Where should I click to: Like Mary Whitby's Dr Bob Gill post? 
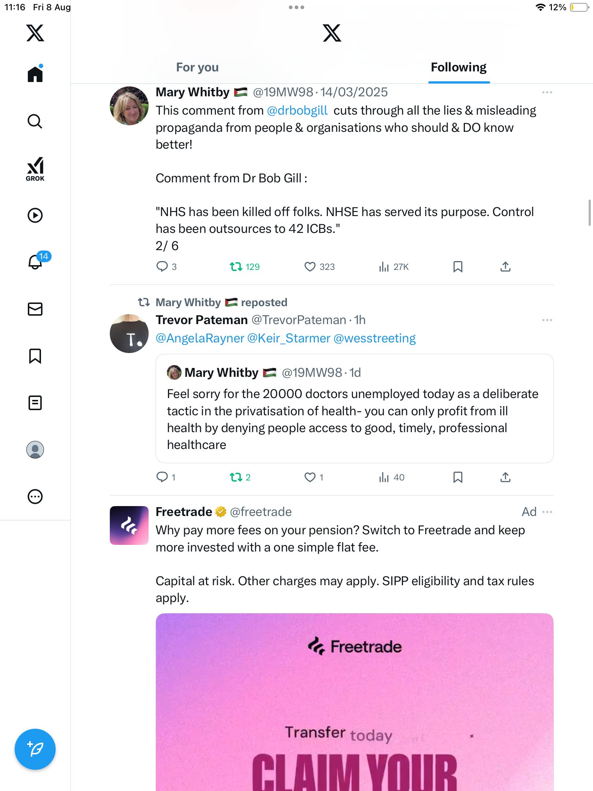point(310,267)
